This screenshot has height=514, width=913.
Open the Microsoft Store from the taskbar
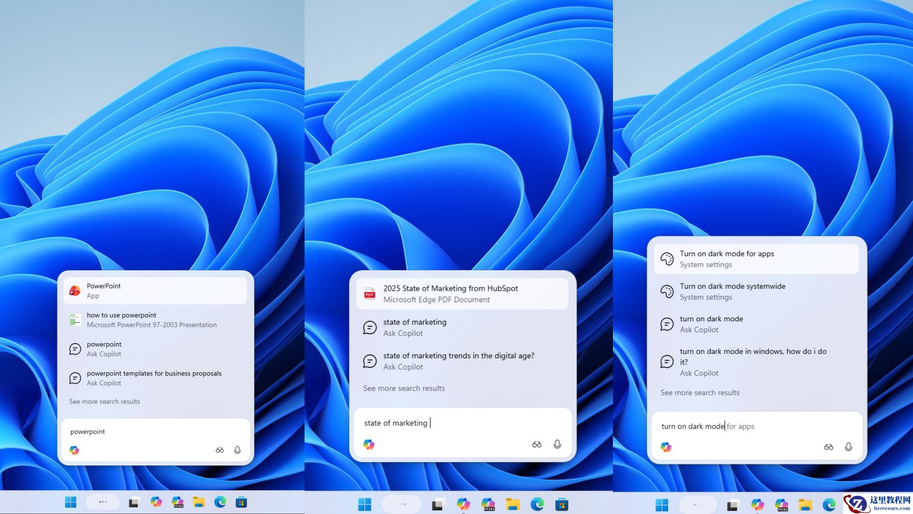point(241,502)
